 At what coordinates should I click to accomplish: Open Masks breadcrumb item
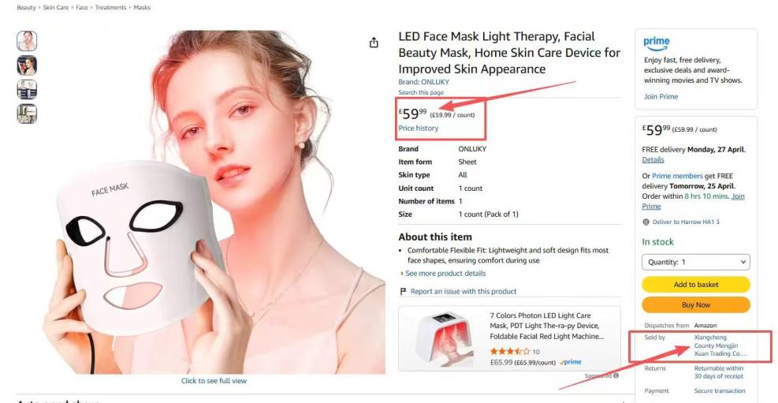142,7
